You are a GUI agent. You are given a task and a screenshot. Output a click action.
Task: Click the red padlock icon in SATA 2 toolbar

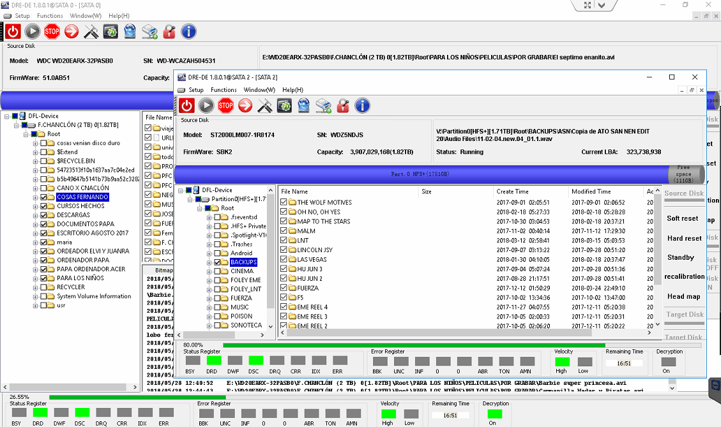point(343,106)
